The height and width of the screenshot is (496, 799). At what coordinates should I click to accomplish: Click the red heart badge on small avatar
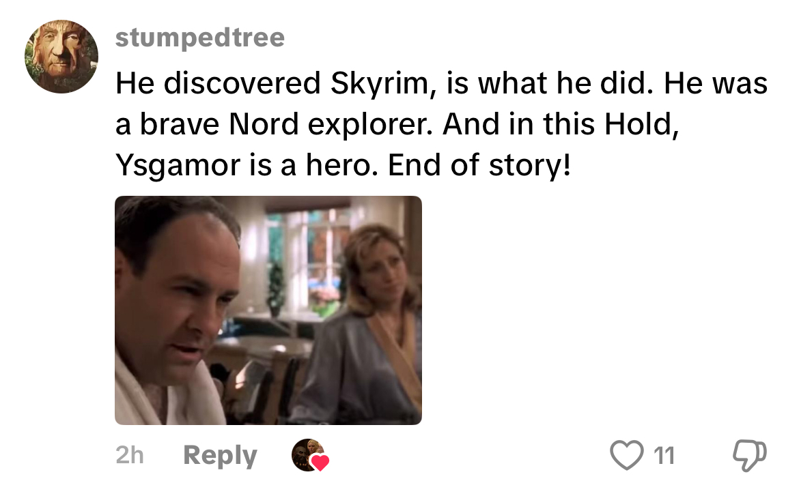(320, 463)
